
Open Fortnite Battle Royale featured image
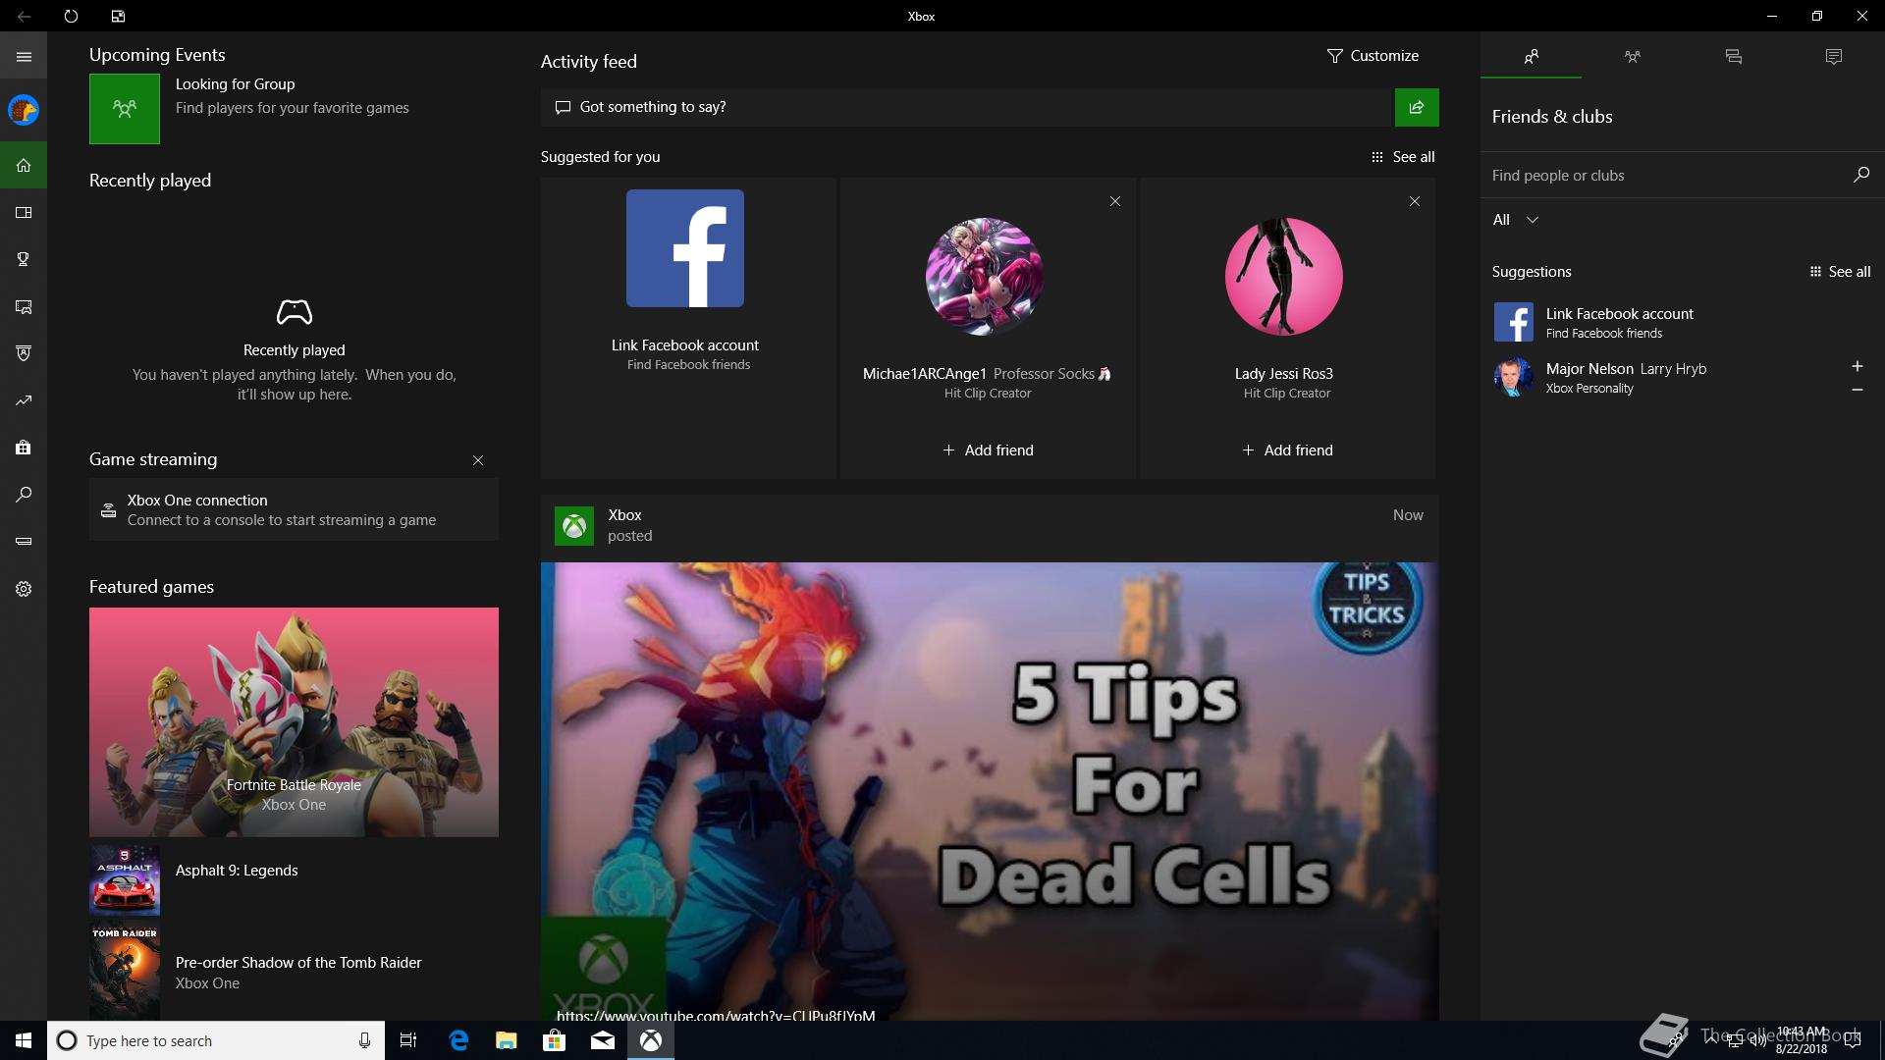(294, 722)
